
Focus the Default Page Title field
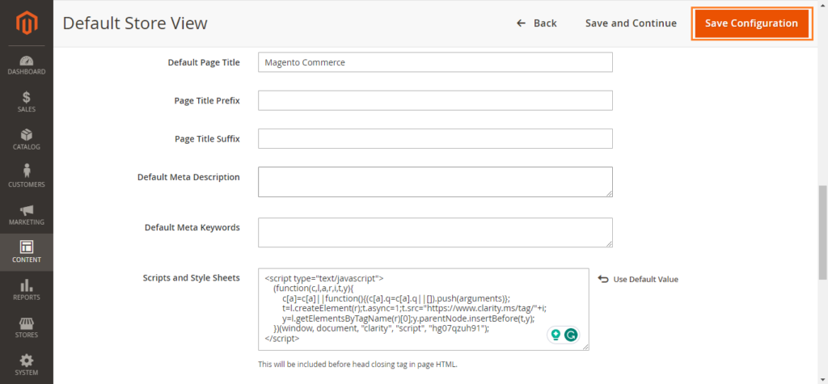point(435,61)
